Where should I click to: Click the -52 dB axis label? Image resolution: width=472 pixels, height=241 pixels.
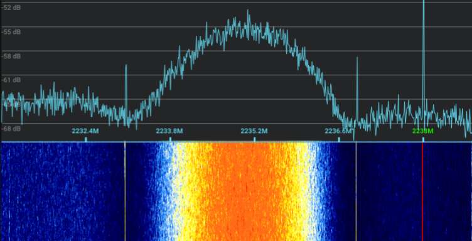click(11, 8)
